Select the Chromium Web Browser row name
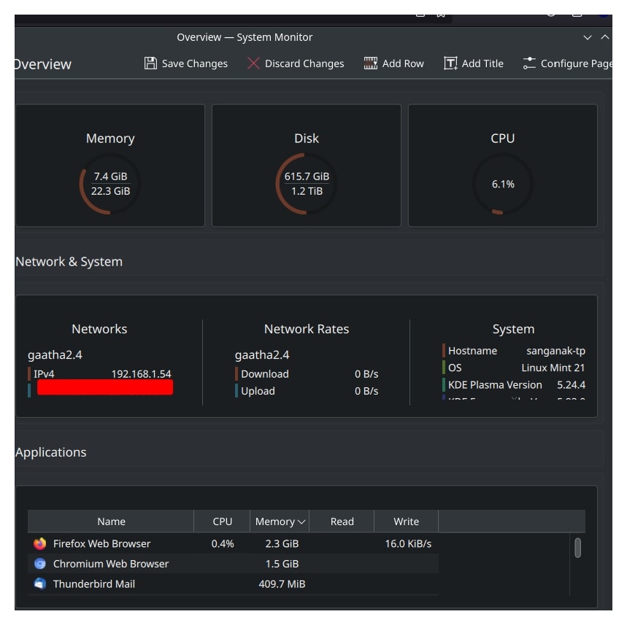627x625 pixels. coord(111,564)
